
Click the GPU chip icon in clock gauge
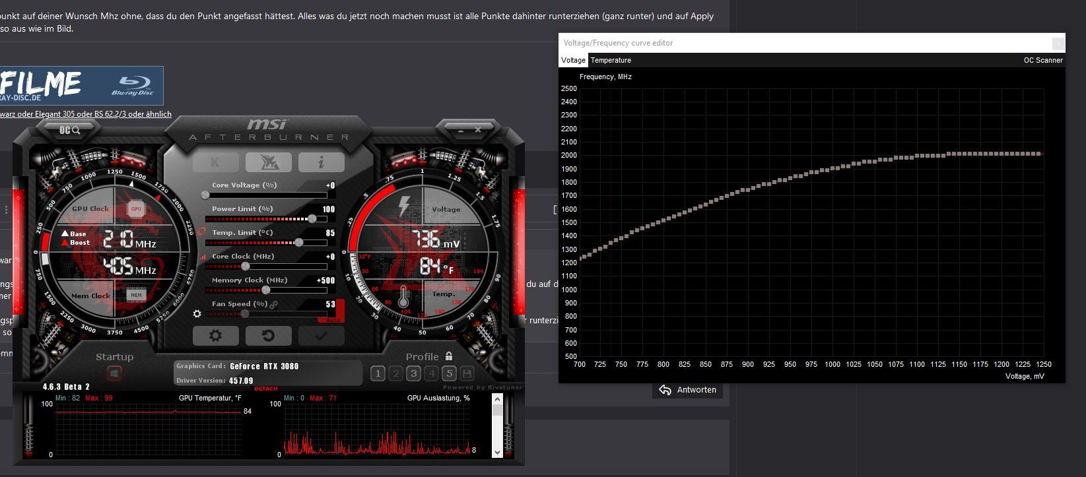[136, 208]
